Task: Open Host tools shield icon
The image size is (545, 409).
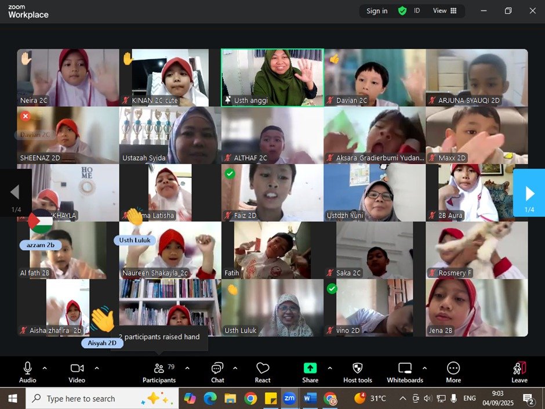Action: click(x=357, y=372)
